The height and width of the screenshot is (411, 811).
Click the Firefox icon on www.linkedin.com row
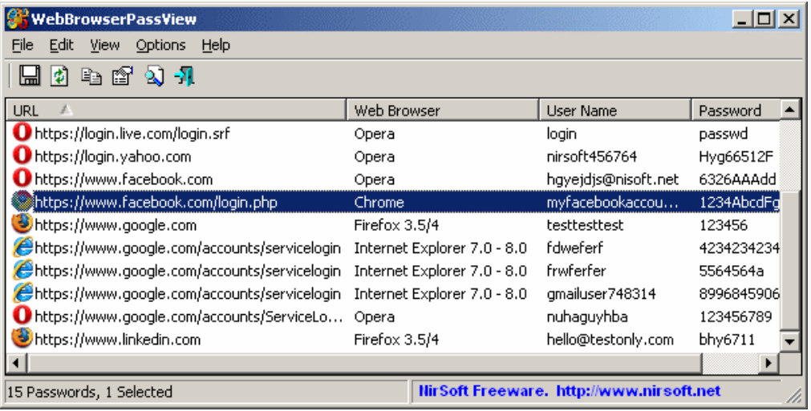pyautogui.click(x=22, y=338)
